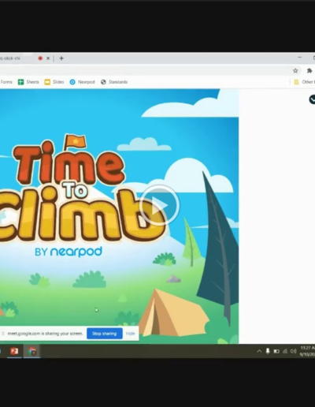Show hidden system tray icons

pos(259,351)
